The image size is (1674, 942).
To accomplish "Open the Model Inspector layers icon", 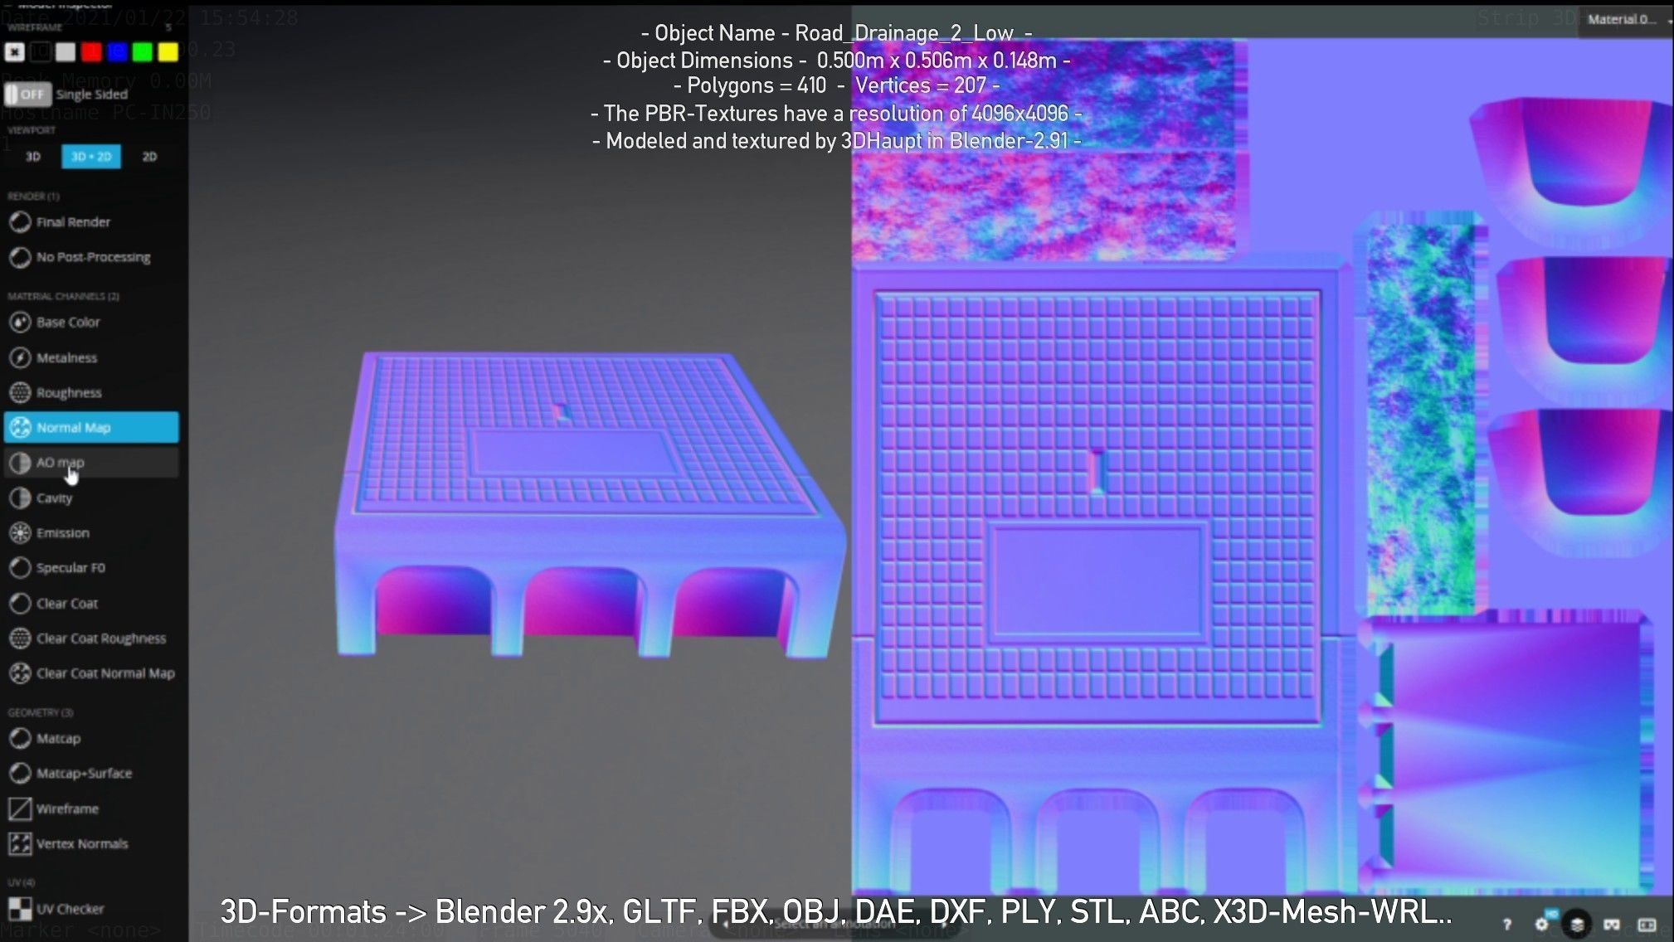I will tap(1577, 924).
